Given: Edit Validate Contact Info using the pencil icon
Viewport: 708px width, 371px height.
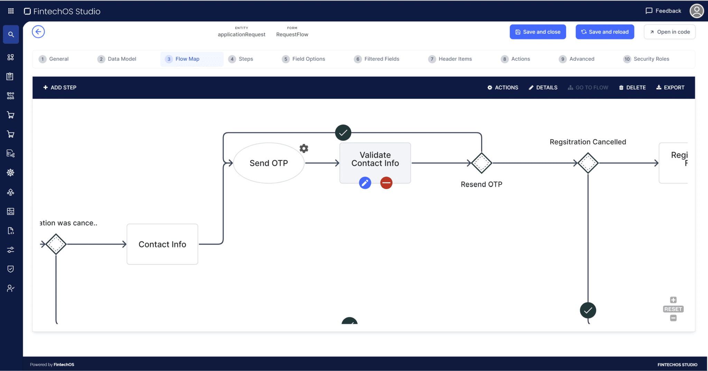Looking at the screenshot, I should [x=364, y=183].
